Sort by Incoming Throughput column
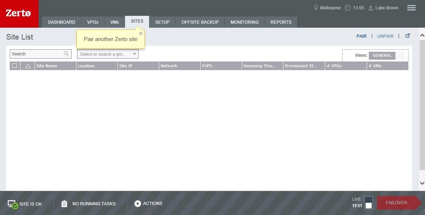 click(x=262, y=66)
